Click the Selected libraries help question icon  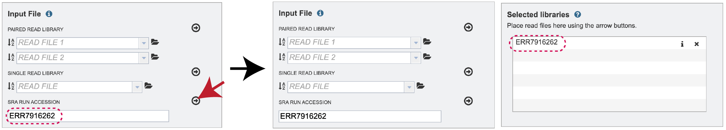coord(578,15)
